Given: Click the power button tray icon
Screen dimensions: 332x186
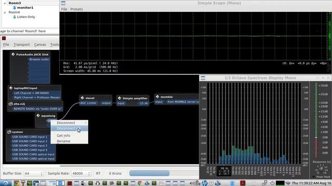Looking at the screenshot, I should (x=272, y=183).
